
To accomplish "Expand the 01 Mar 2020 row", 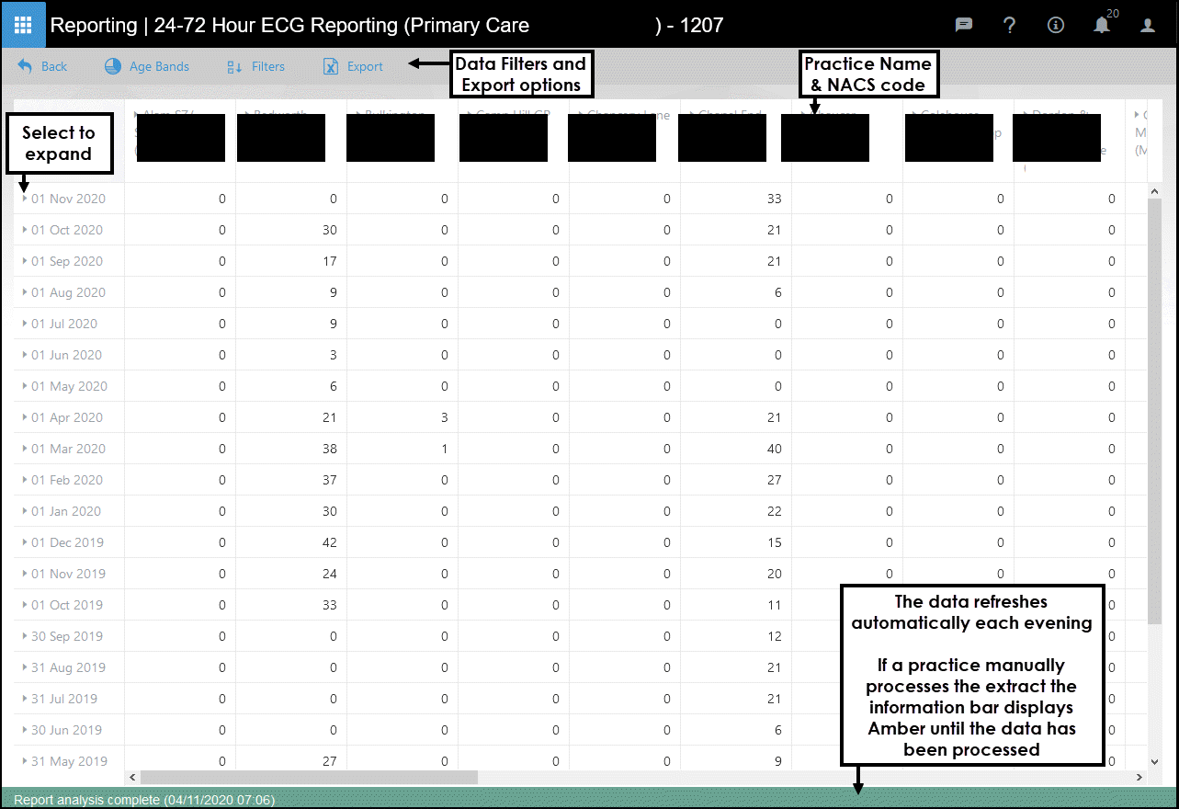I will click(25, 449).
